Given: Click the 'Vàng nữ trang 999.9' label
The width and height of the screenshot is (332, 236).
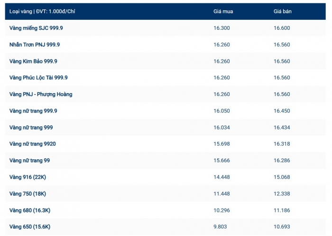Looking at the screenshot, I should [x=33, y=111].
